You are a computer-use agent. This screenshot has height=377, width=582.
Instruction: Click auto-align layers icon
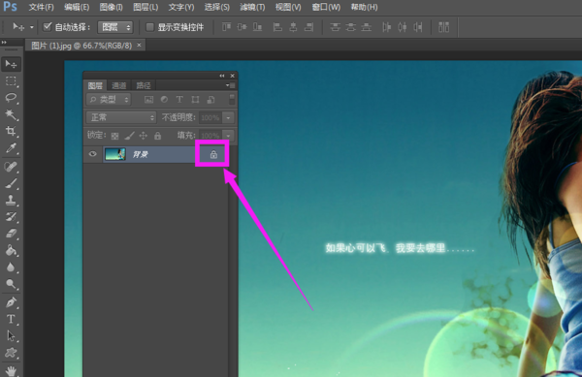pos(443,27)
